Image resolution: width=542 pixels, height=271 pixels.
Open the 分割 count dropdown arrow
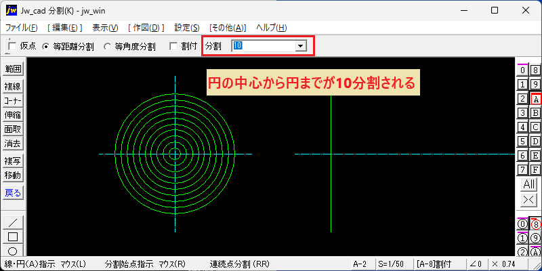pyautogui.click(x=300, y=46)
